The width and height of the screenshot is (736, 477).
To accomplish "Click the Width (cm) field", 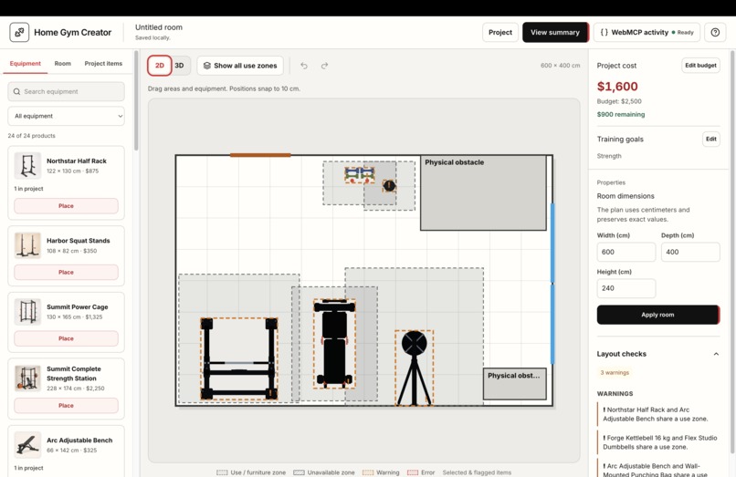I will click(x=626, y=252).
